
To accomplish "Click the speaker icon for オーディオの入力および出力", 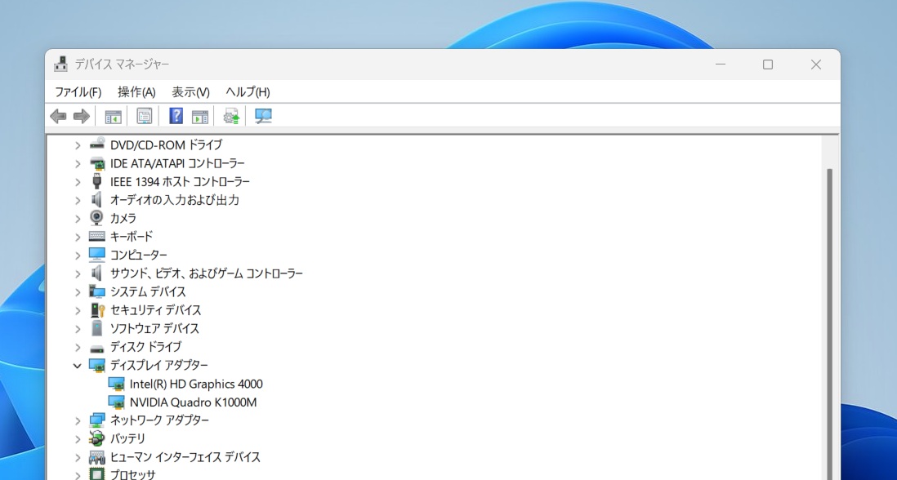I will pos(97,199).
